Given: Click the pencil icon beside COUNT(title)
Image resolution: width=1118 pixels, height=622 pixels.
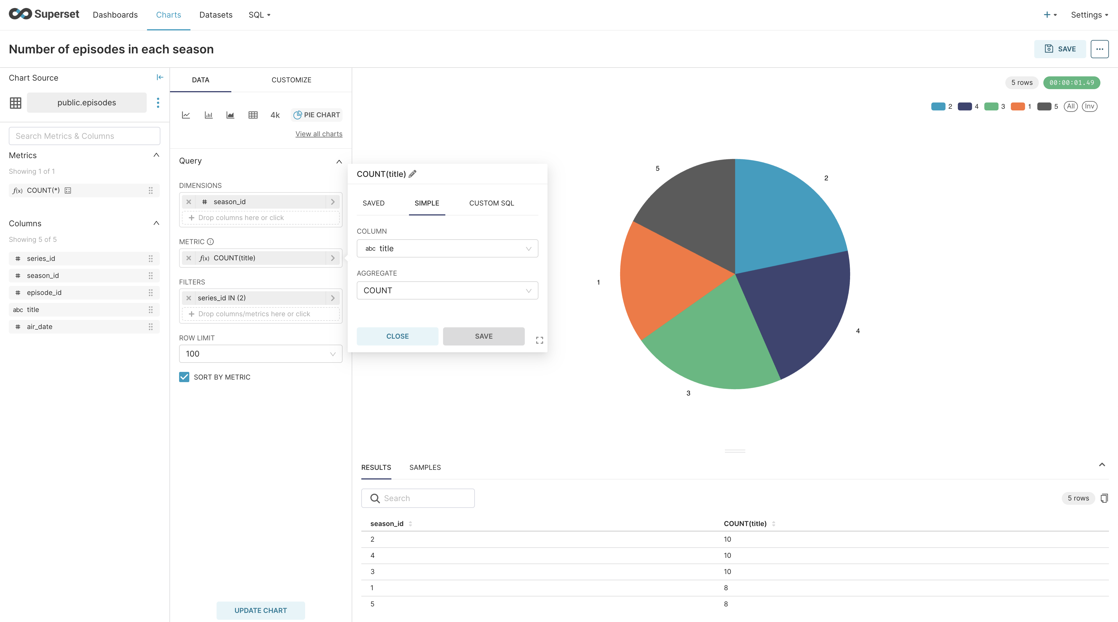Looking at the screenshot, I should 413,174.
